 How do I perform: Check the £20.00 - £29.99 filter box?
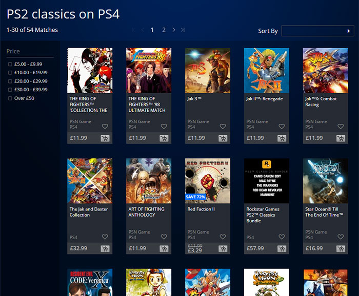click(10, 81)
